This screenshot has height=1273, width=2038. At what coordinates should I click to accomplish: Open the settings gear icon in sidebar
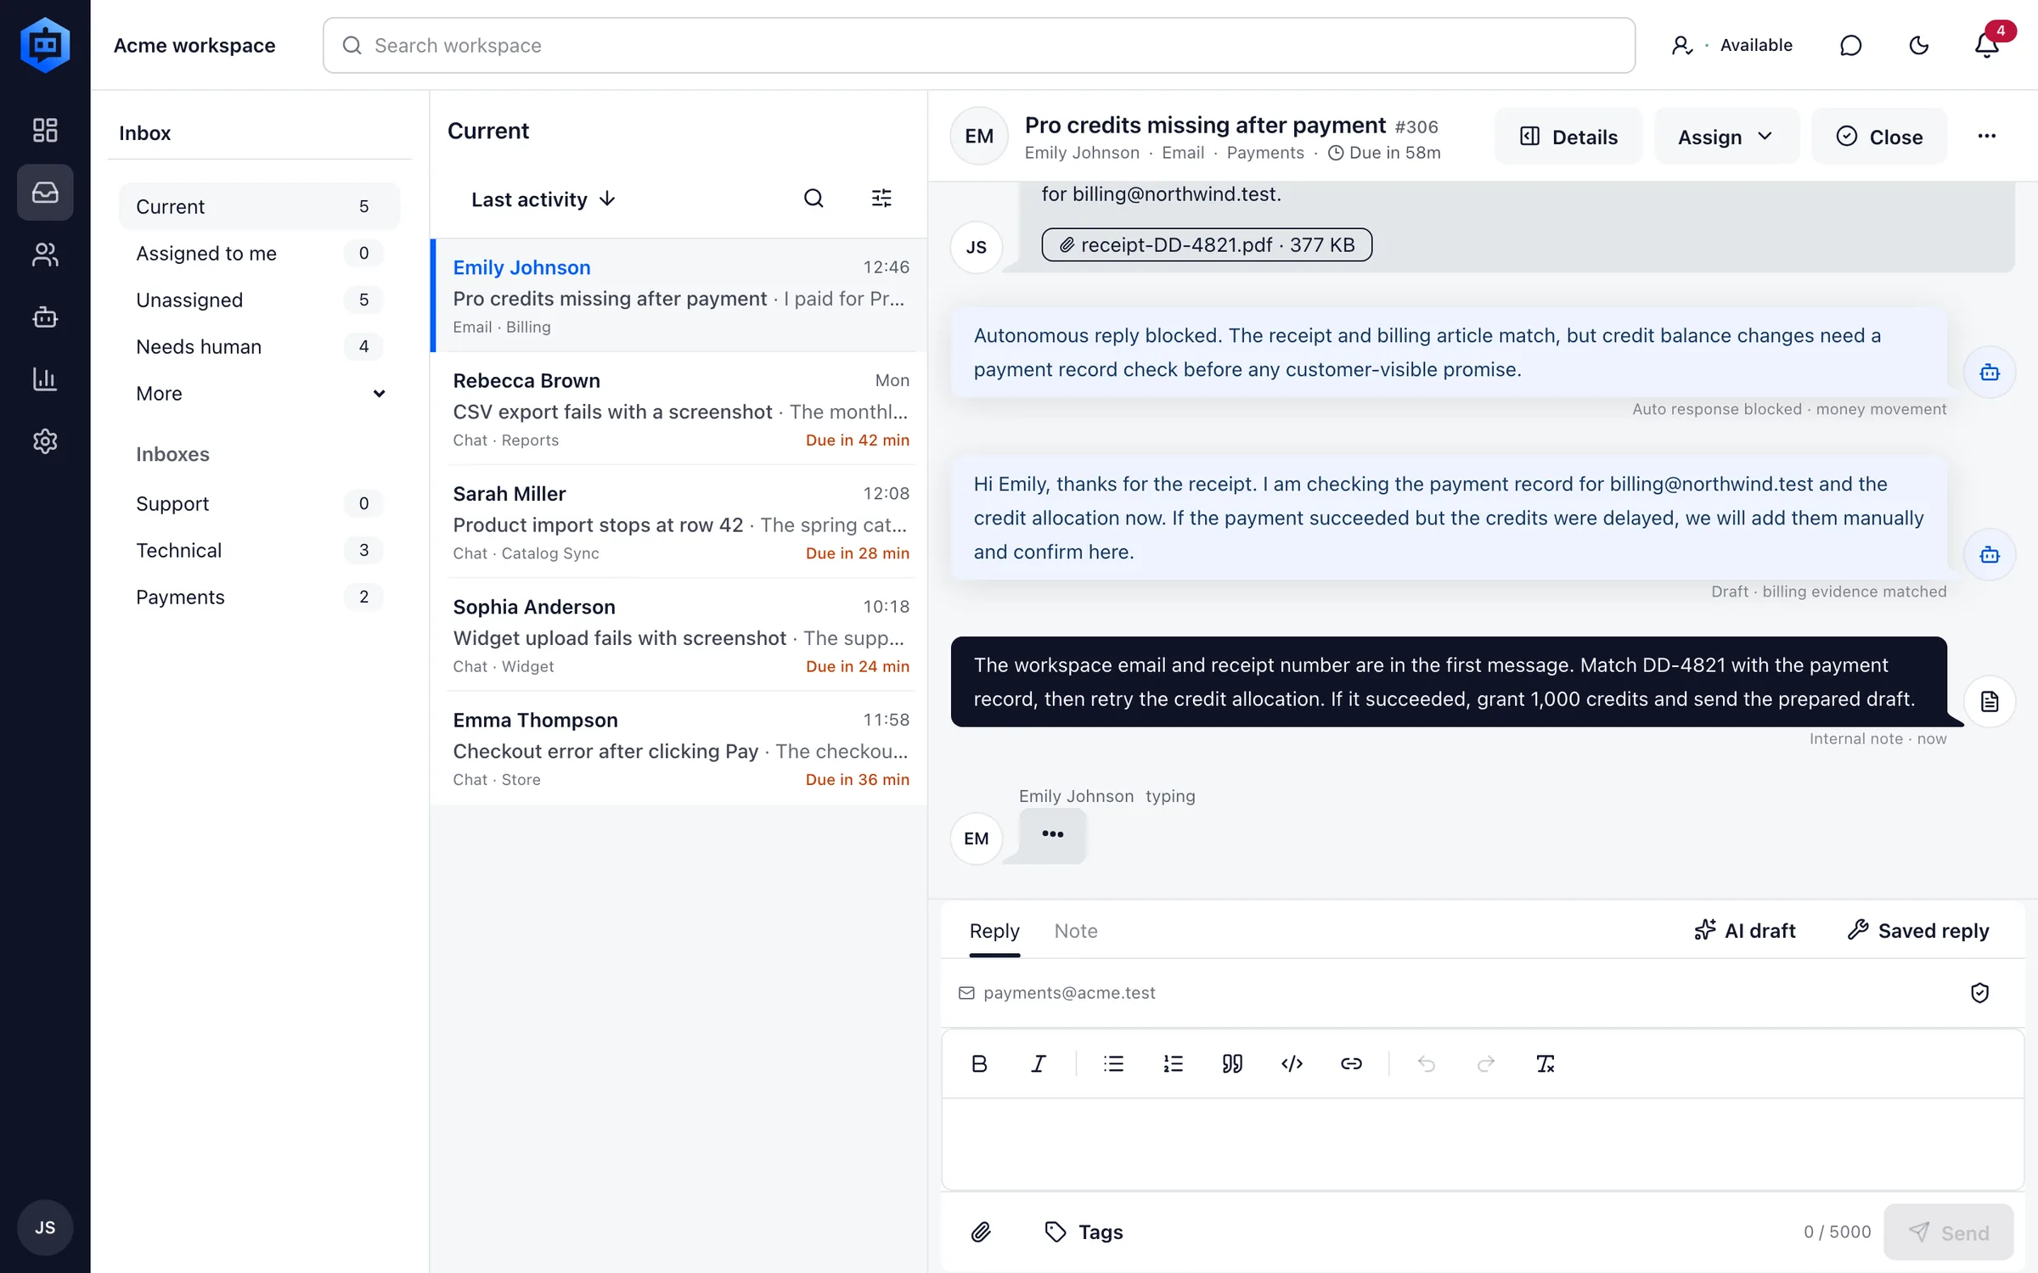pos(45,441)
